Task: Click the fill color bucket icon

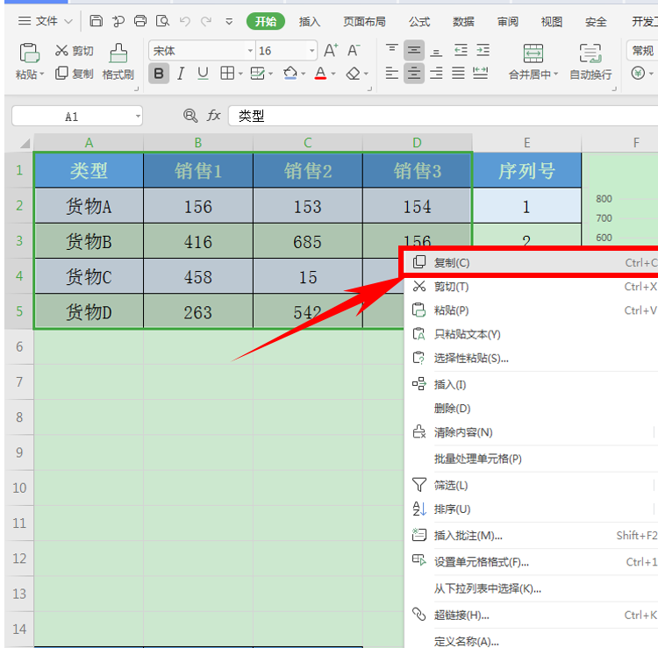Action: (x=290, y=74)
